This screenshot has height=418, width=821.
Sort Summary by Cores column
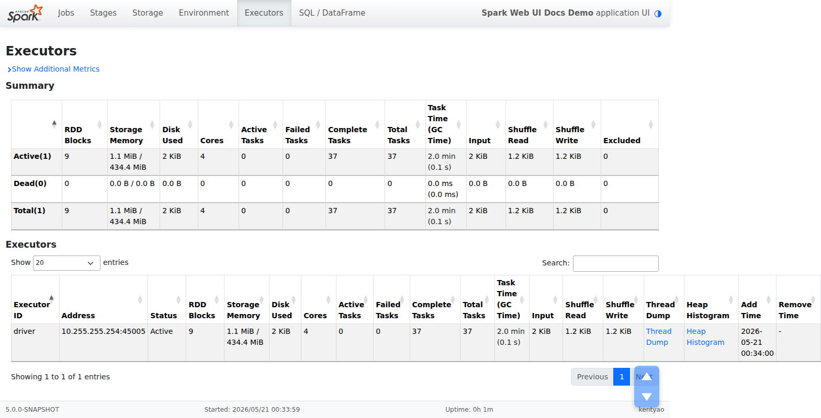click(218, 124)
